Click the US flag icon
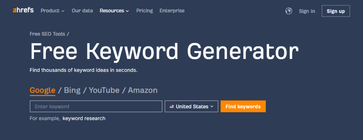363x140 pixels. tap(172, 107)
